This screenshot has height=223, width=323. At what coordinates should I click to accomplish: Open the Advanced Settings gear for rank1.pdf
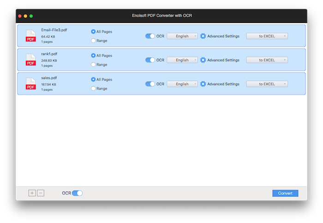(x=203, y=60)
